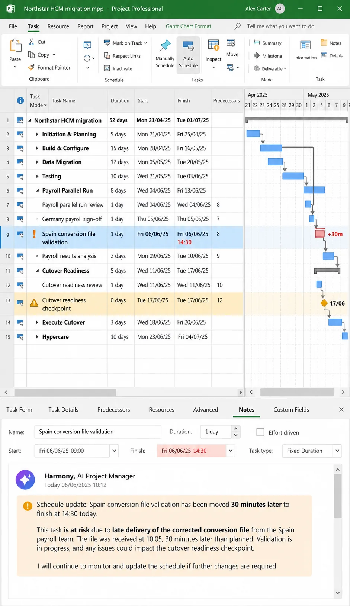Click Mark on Track icon
Screen dimensions: 350x606
pos(107,43)
